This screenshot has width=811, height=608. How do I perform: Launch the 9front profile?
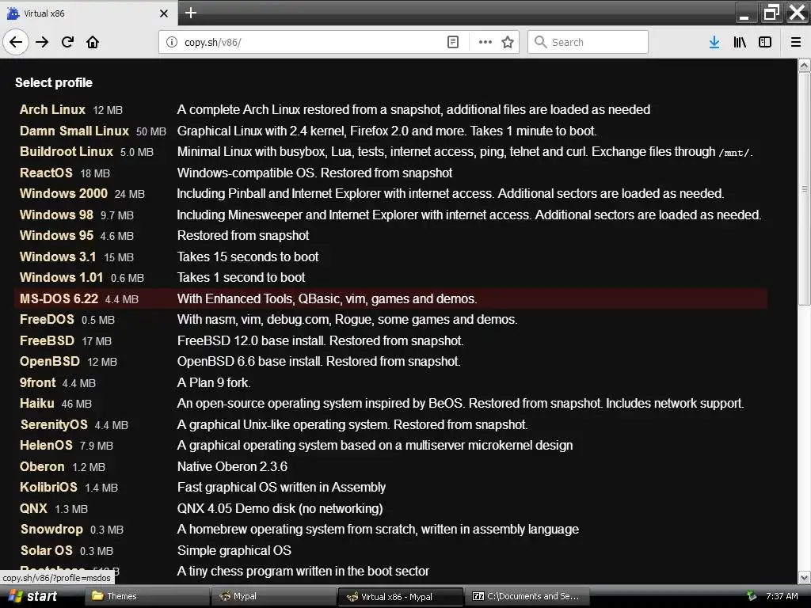(x=38, y=382)
